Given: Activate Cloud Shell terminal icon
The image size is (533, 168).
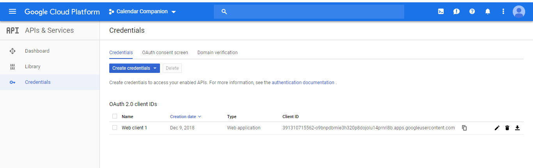Looking at the screenshot, I should (441, 12).
